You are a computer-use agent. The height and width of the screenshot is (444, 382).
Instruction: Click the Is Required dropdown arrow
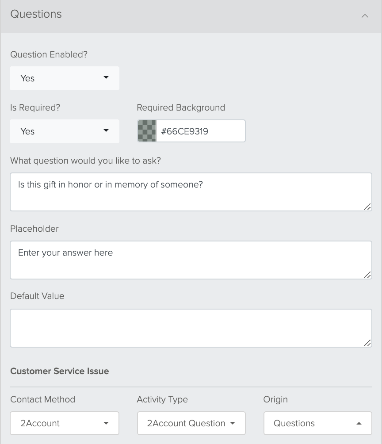pyautogui.click(x=106, y=130)
